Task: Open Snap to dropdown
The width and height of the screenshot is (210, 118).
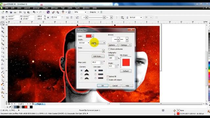Action: (x=98, y=12)
